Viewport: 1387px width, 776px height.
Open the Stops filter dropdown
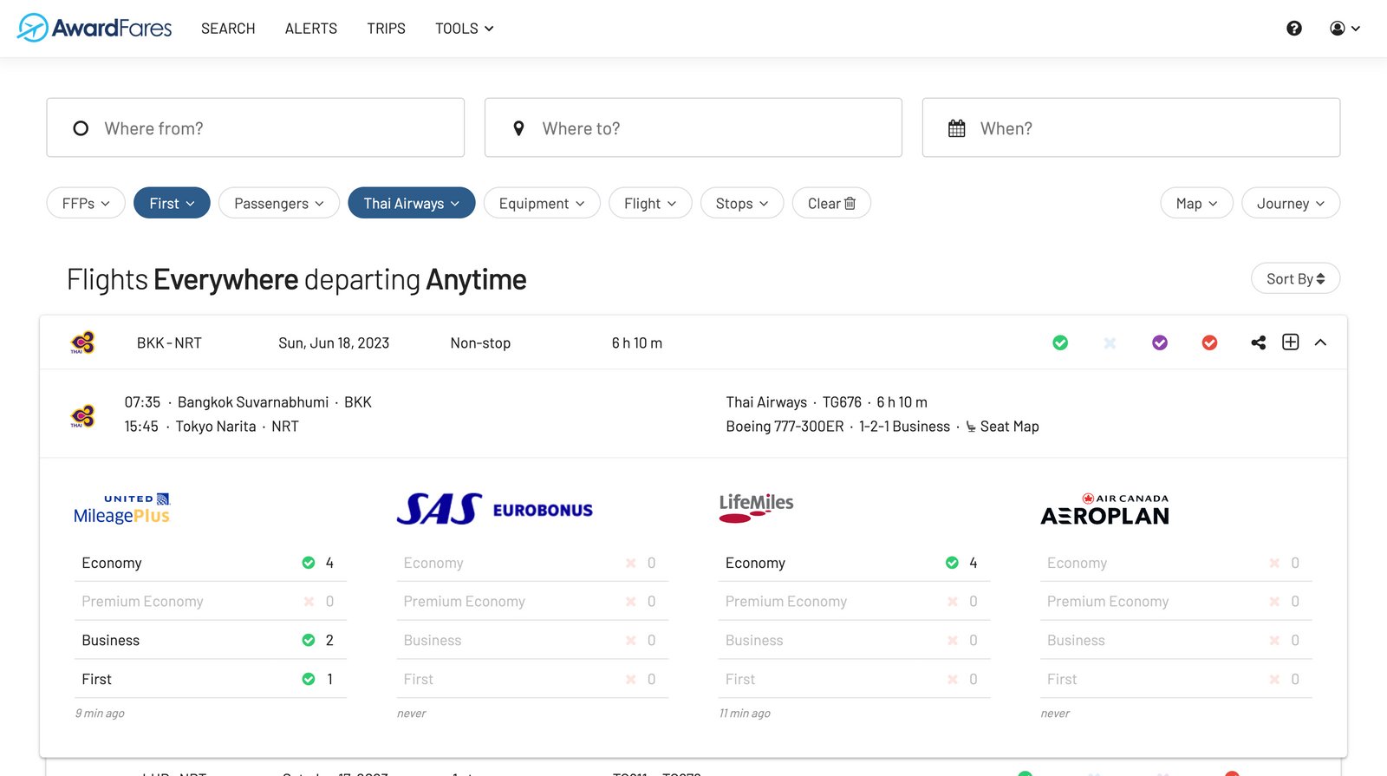tap(742, 203)
